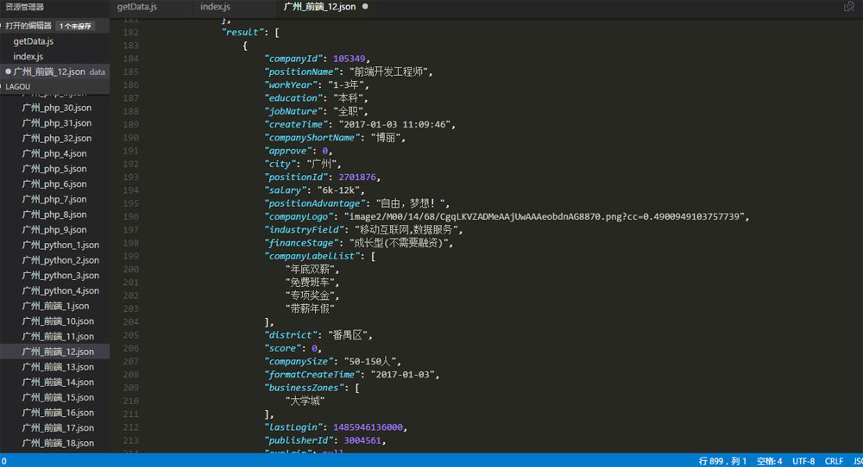Click the lastLogin value 1485946136000
Viewport: 863px width, 467px height.
[x=368, y=427]
